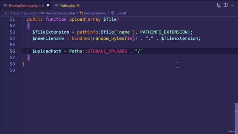
Task: Place cursor on 'upload' function name
Action: (77, 19)
